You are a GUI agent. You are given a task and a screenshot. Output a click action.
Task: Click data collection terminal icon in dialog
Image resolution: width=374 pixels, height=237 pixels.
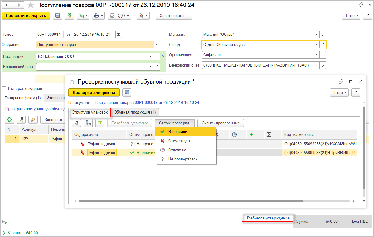[88, 123]
